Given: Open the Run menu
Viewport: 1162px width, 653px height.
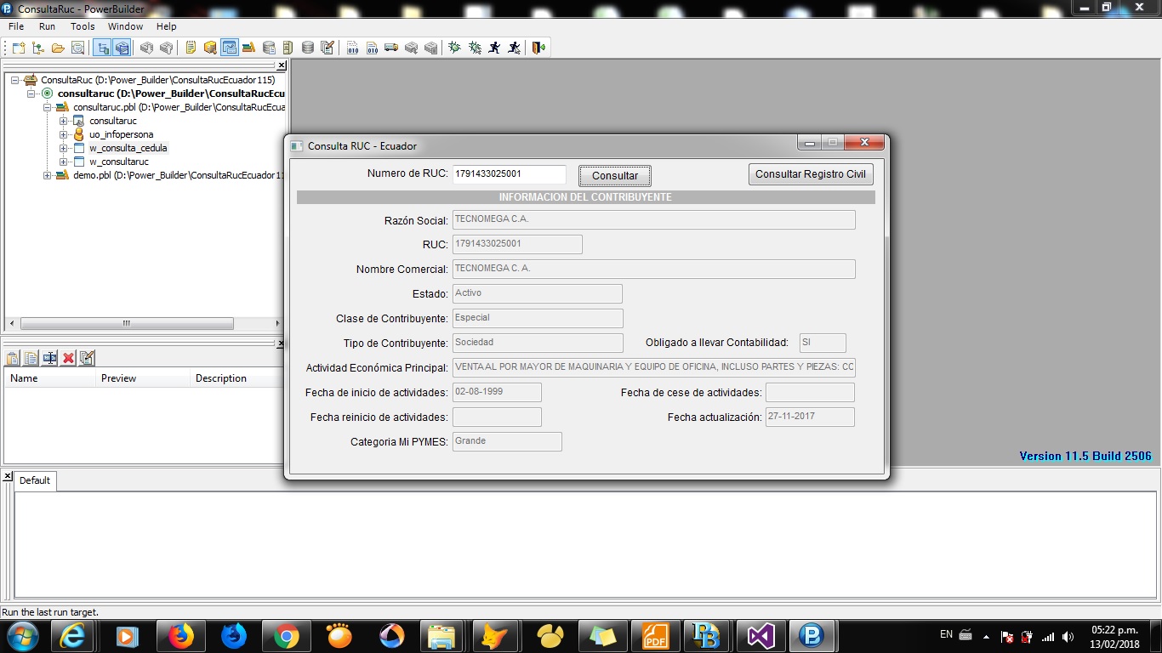Looking at the screenshot, I should [47, 26].
